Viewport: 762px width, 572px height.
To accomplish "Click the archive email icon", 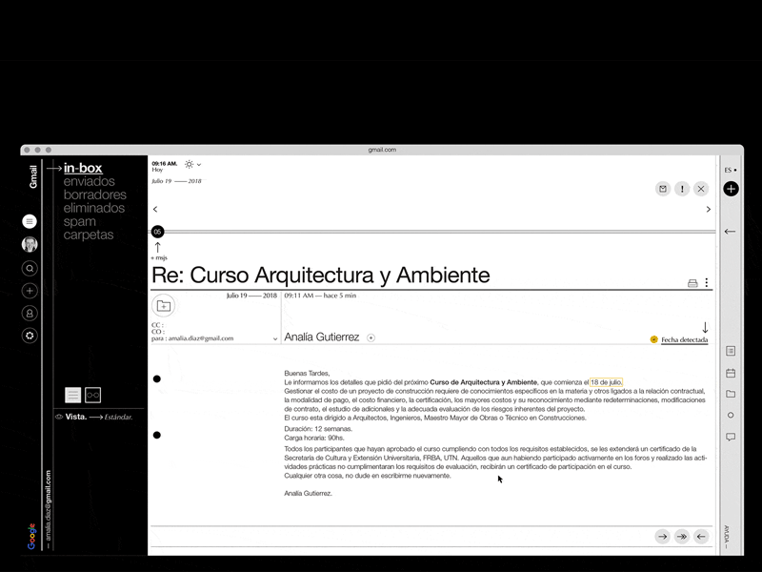I will click(x=663, y=189).
